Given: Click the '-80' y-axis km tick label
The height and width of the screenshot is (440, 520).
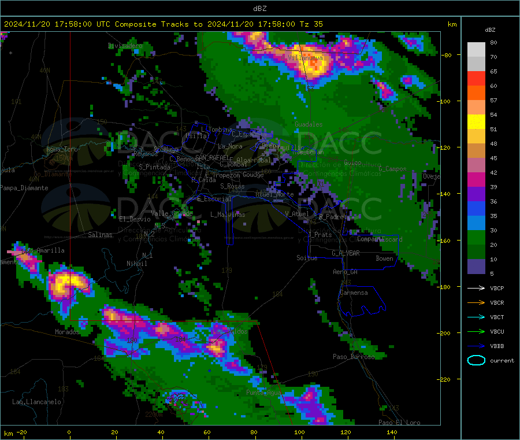Looking at the screenshot, I should 446,55.
